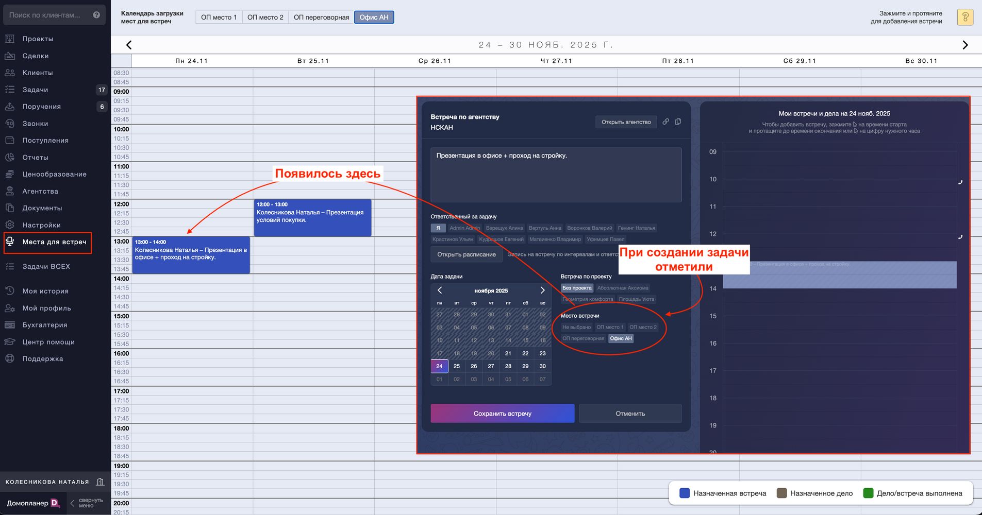This screenshot has width=982, height=515.
Task: Open Настройки settings
Action: click(x=41, y=225)
